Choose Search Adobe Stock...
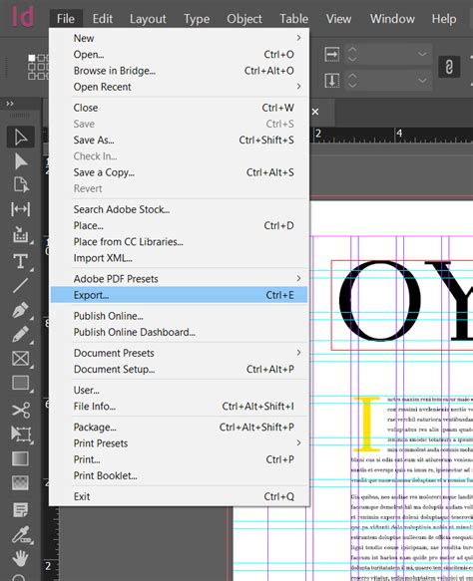The width and height of the screenshot is (473, 581). (180, 209)
